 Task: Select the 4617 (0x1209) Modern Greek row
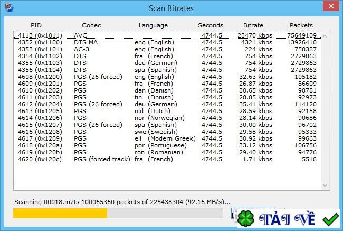coord(167,138)
